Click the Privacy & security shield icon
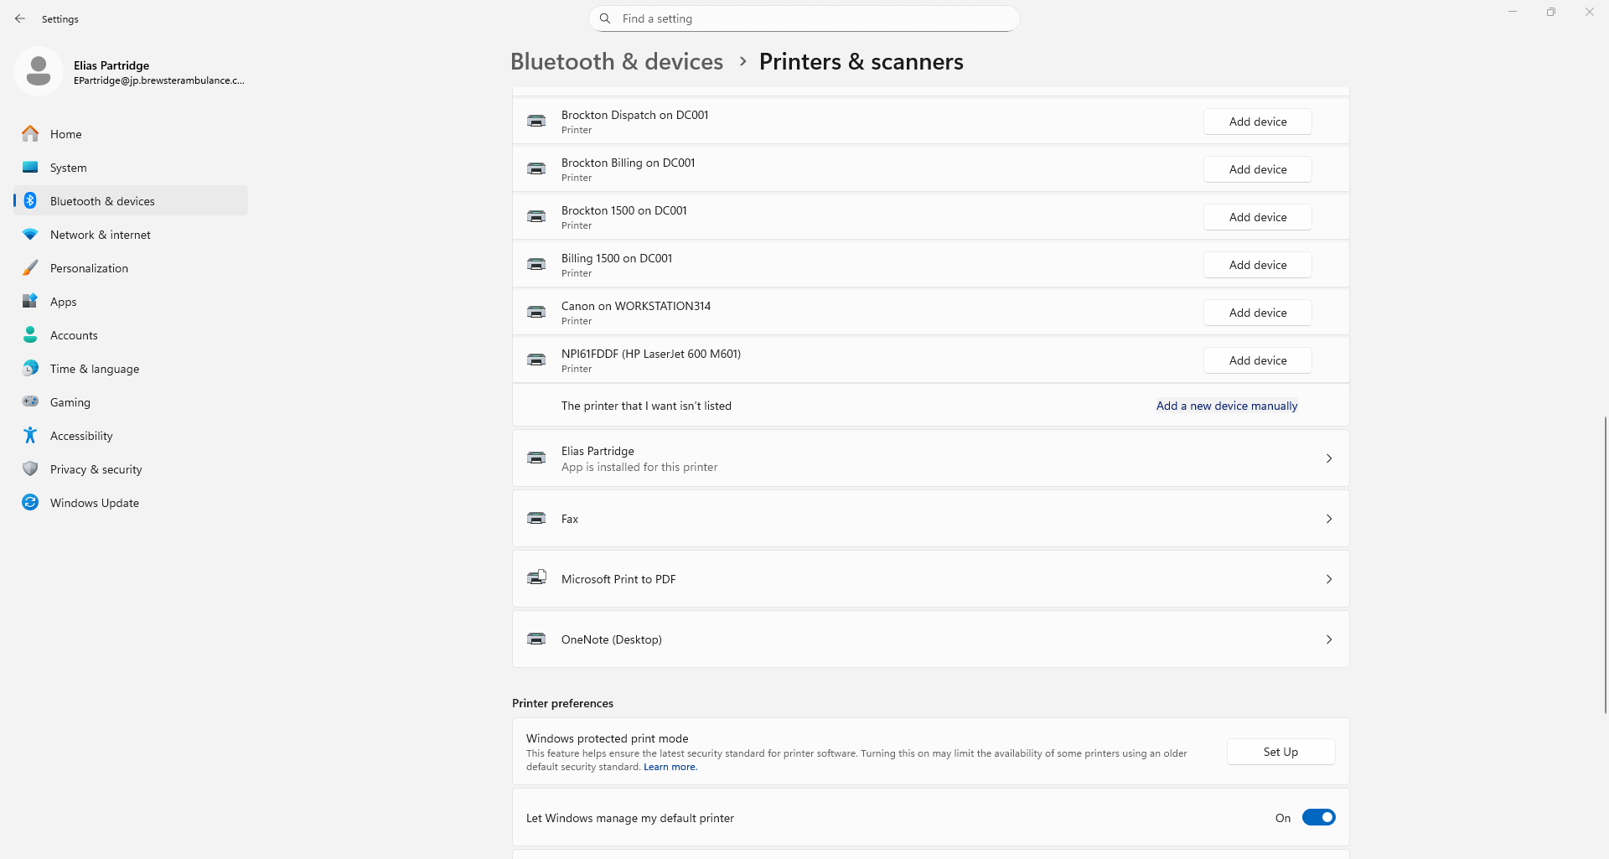This screenshot has height=859, width=1609. pos(30,468)
